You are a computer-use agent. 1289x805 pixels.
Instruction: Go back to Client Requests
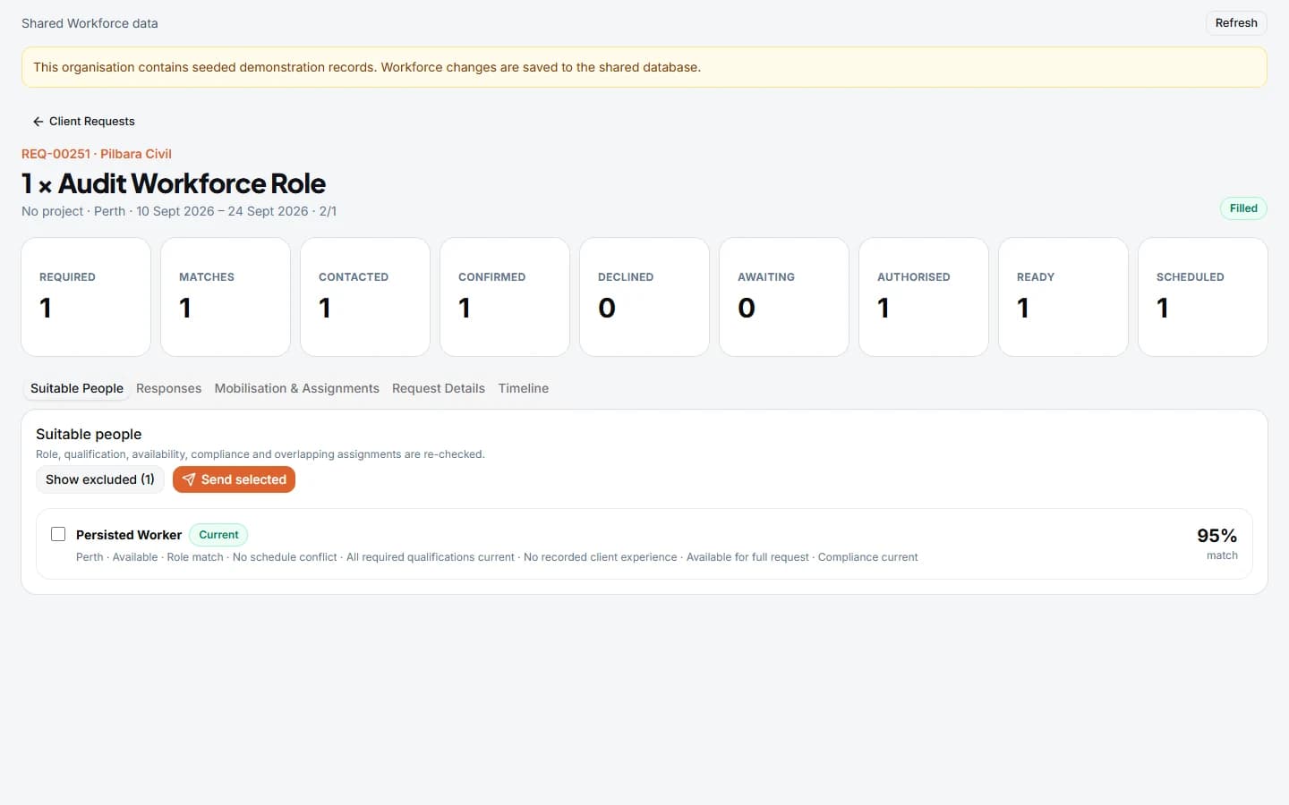click(x=83, y=122)
